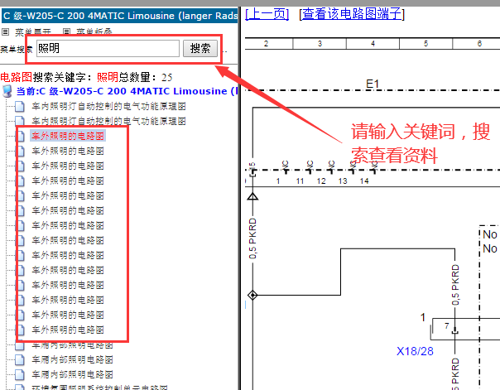This screenshot has height=390, width=500.
Task: Click the triangle symbol on the left wire
Action: pyautogui.click(x=252, y=196)
